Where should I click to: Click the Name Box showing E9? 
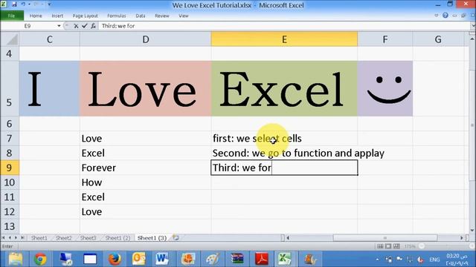[29, 26]
